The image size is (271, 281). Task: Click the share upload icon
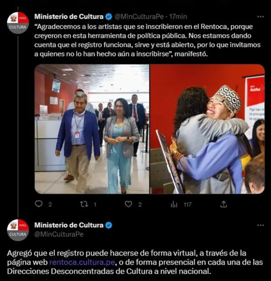(x=224, y=204)
